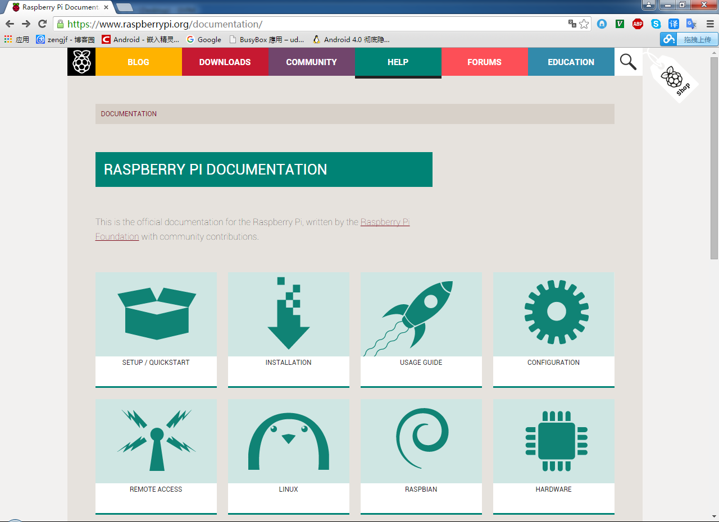Open the BLOG navigation tab
The width and height of the screenshot is (719, 522).
[x=139, y=62]
